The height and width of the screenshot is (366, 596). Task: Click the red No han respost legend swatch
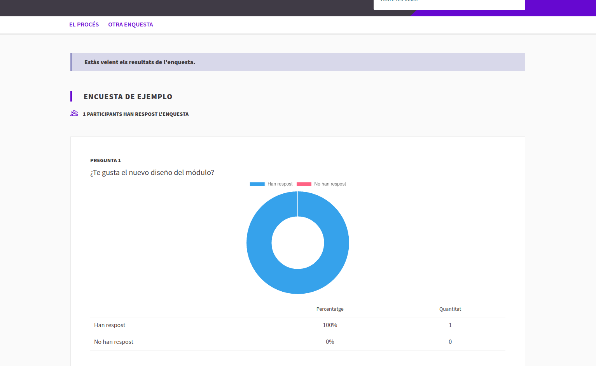(304, 184)
